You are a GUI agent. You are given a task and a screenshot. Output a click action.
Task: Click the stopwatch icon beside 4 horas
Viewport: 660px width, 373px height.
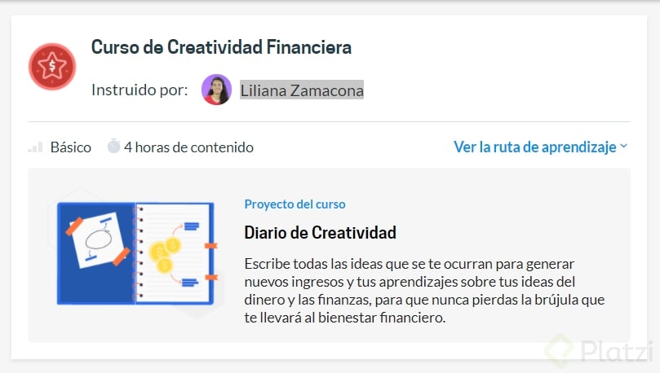tap(113, 146)
